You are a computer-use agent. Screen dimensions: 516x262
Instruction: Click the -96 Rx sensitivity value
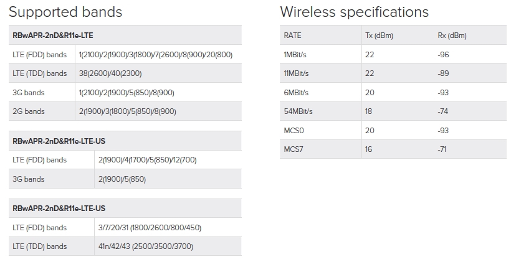(443, 55)
